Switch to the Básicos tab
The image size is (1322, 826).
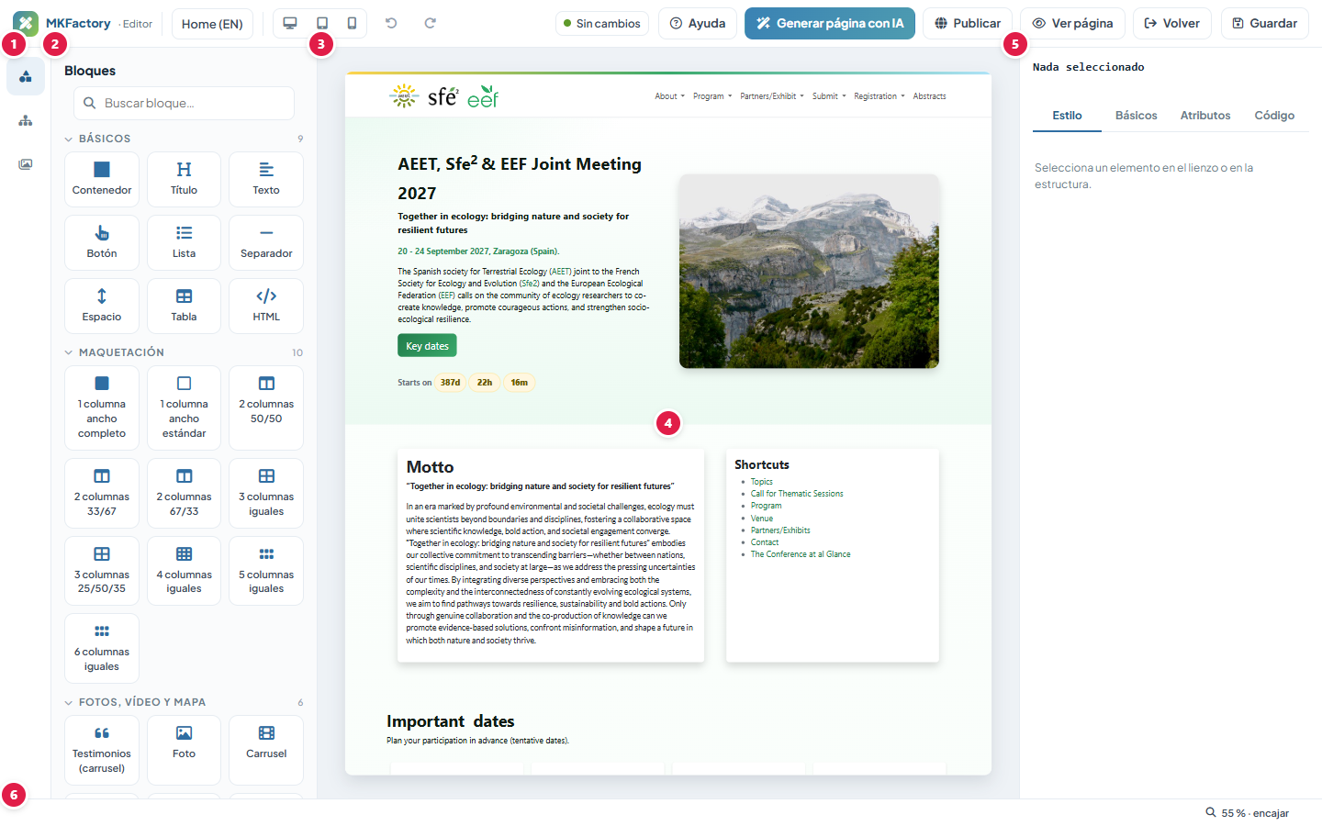(1136, 116)
